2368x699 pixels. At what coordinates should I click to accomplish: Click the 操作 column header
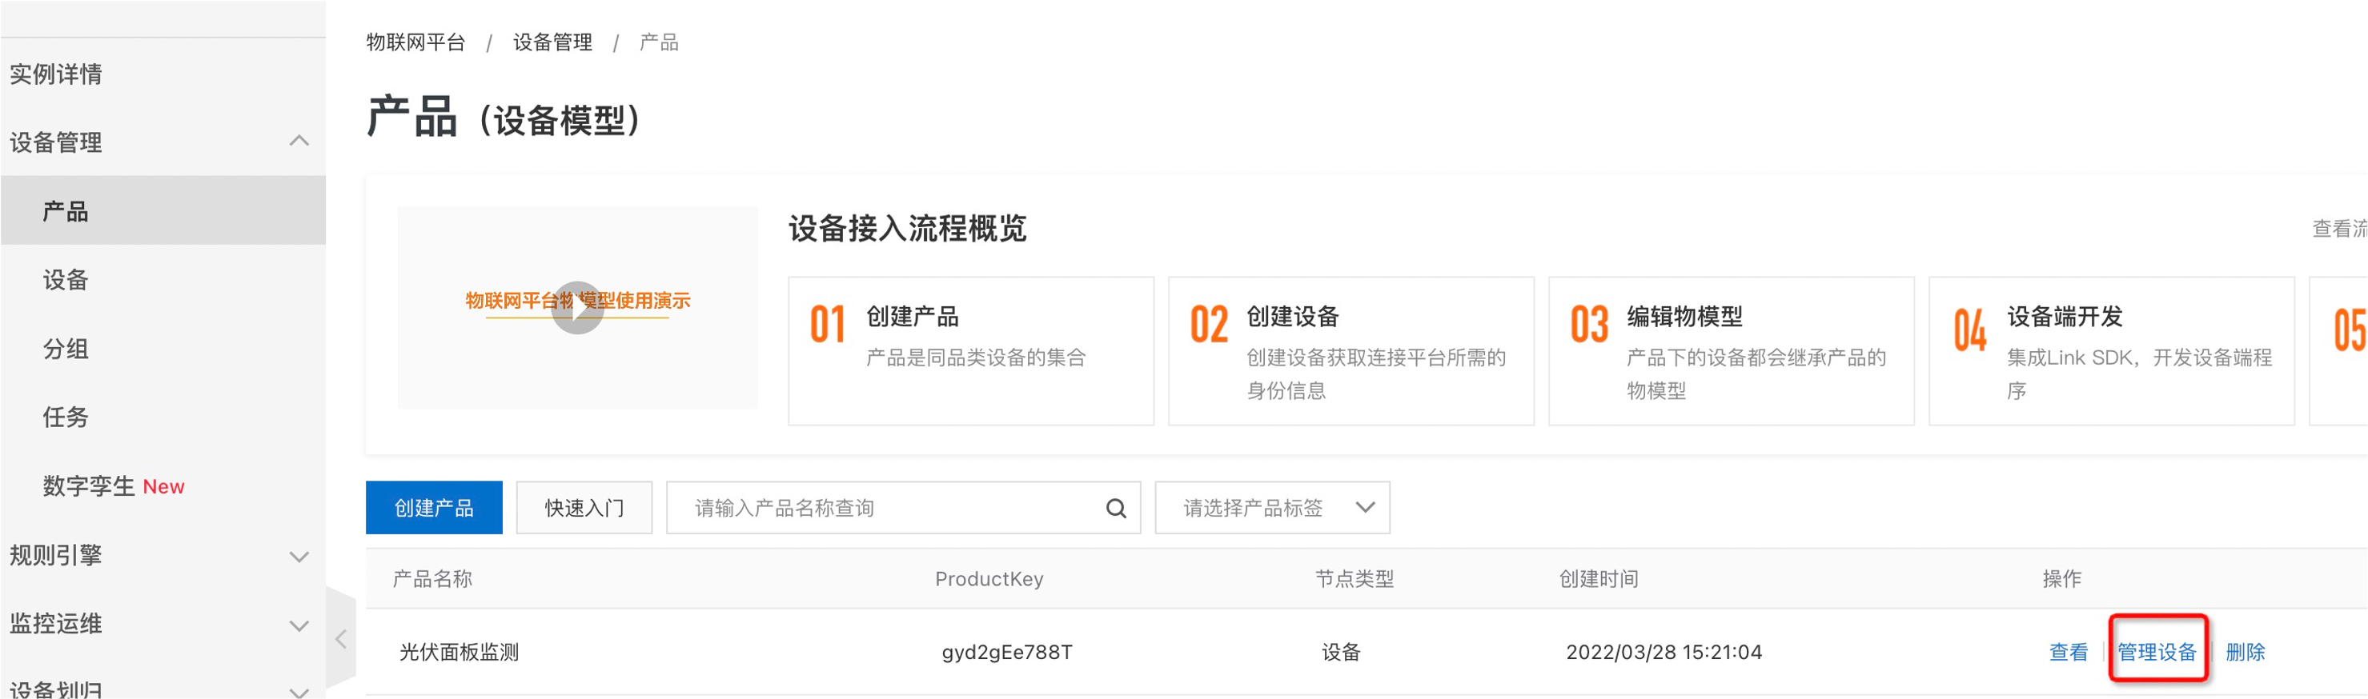tap(2062, 579)
